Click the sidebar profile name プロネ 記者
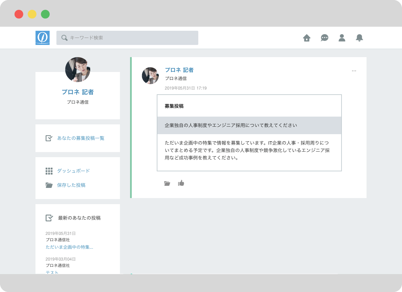Screen dimensions: 402x292 [78, 92]
